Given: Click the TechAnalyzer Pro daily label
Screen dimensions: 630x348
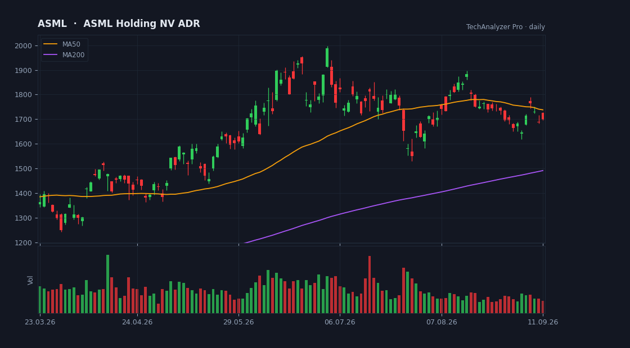Looking at the screenshot, I should [506, 27].
